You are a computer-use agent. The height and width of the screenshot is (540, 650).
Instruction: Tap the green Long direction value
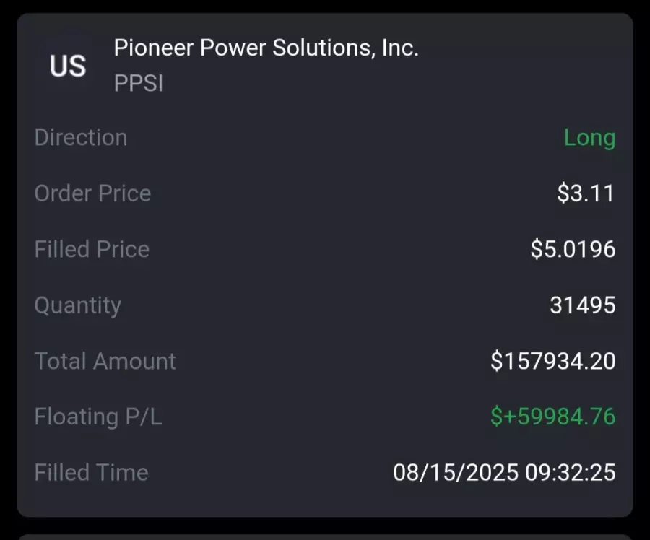tap(589, 137)
